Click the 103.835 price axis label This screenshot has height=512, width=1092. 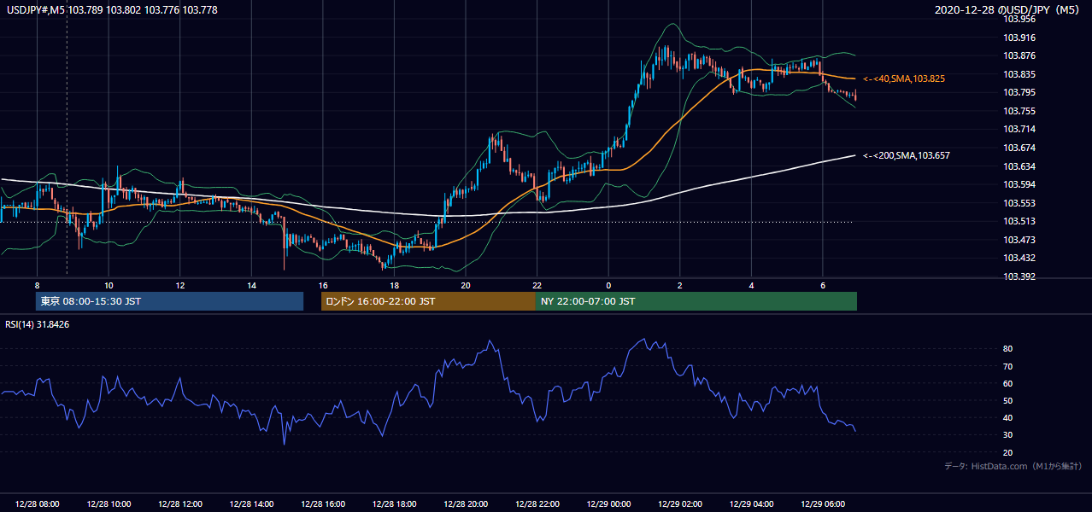pyautogui.click(x=1018, y=74)
